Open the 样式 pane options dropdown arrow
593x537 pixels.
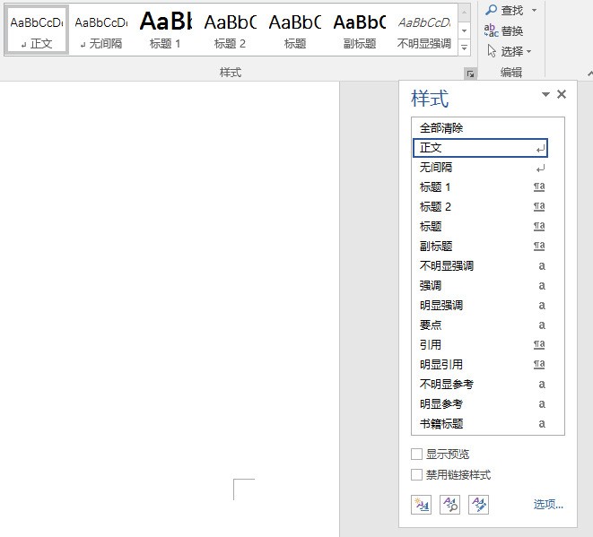[545, 94]
